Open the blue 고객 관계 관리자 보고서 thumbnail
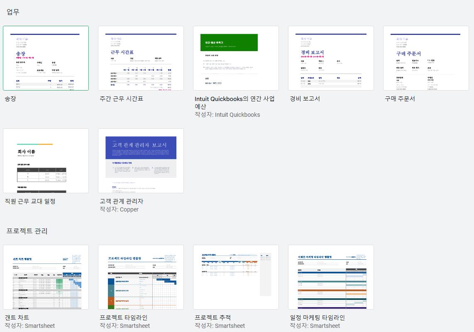The image size is (474, 332). tap(141, 161)
